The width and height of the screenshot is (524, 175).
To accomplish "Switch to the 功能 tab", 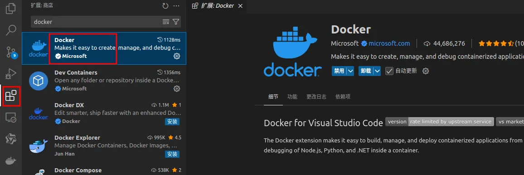I will (x=292, y=97).
